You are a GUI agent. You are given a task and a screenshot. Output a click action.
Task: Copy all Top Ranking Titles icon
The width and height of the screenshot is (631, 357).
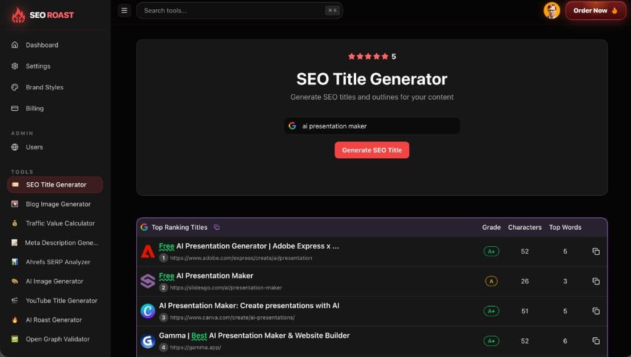point(216,227)
